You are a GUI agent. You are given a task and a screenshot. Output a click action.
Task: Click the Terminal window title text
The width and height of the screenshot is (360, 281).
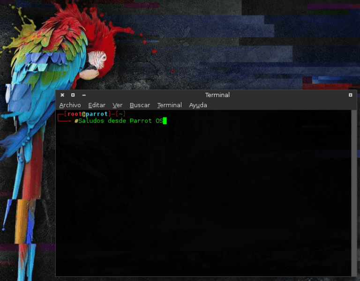point(217,95)
